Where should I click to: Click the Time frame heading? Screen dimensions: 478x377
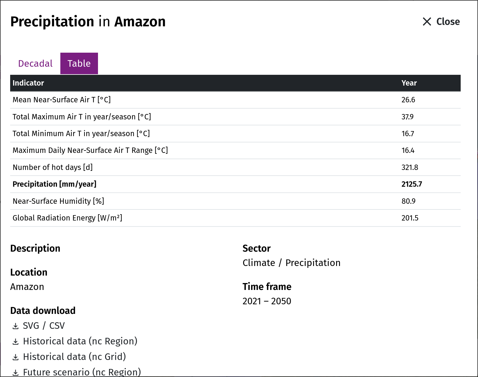coord(267,287)
